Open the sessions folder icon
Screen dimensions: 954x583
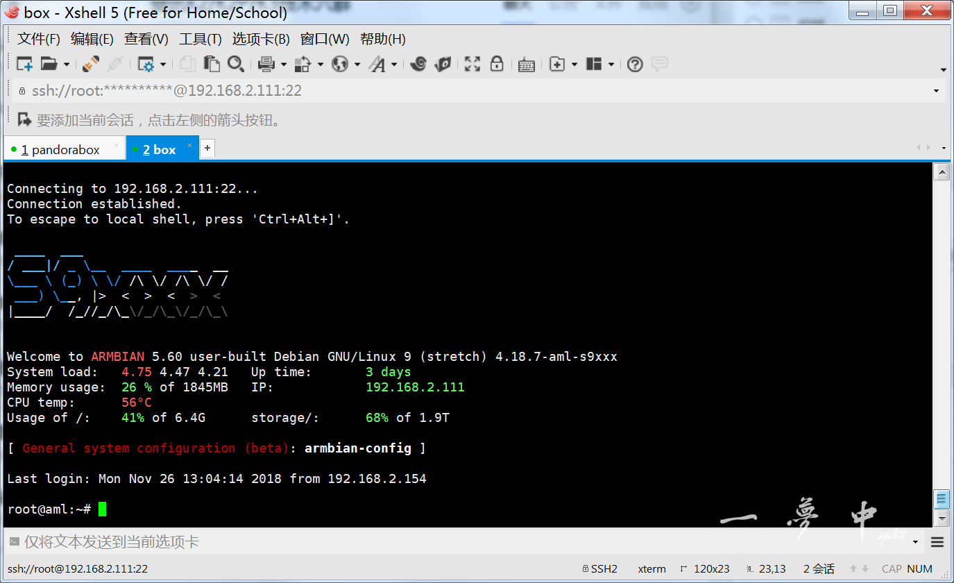pyautogui.click(x=49, y=65)
